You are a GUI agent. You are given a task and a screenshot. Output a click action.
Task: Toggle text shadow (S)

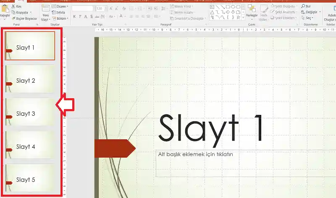pyautogui.click(x=92, y=16)
